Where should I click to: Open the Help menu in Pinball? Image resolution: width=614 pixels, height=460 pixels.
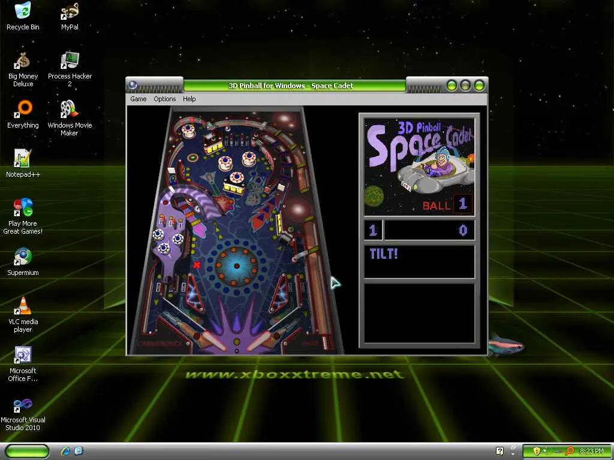[x=189, y=99]
